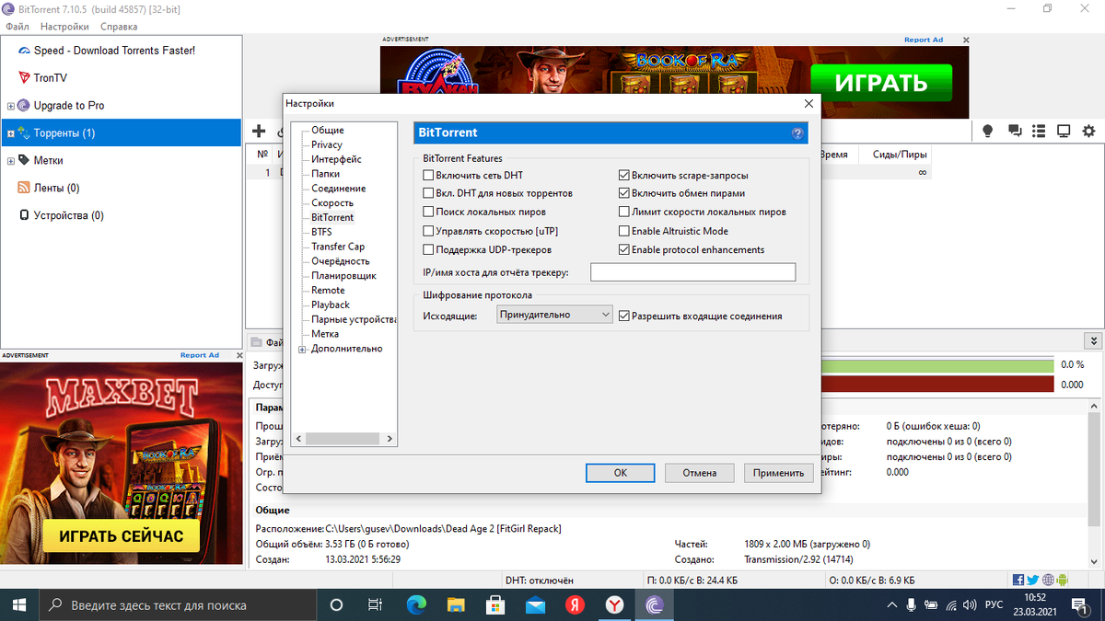This screenshot has height=621, width=1105.
Task: Expand the Дополнительно tree node
Action: (x=302, y=349)
